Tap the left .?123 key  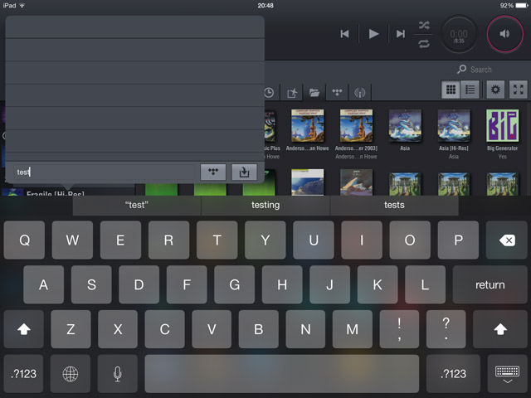pyautogui.click(x=23, y=374)
